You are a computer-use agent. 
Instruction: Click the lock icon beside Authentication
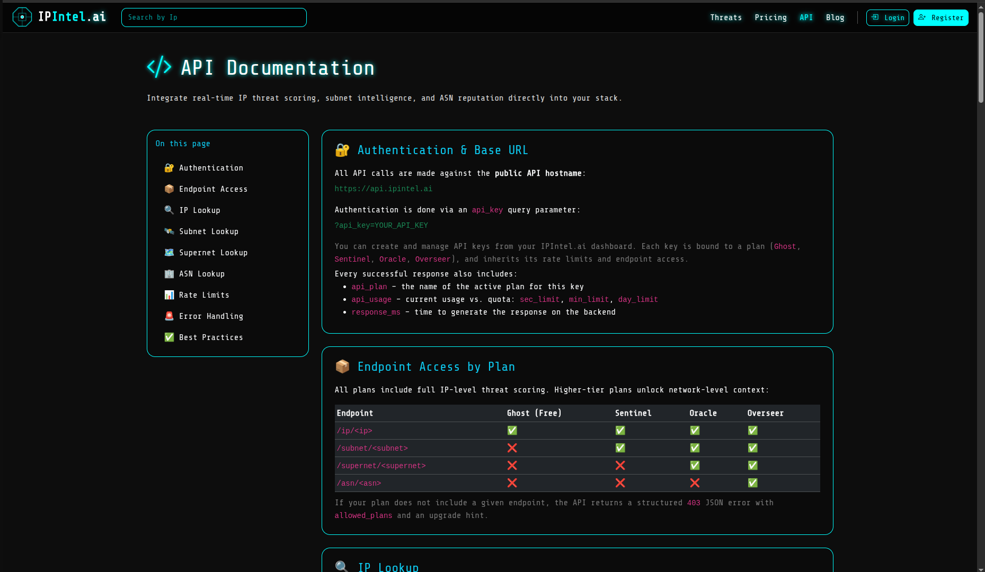(x=169, y=168)
